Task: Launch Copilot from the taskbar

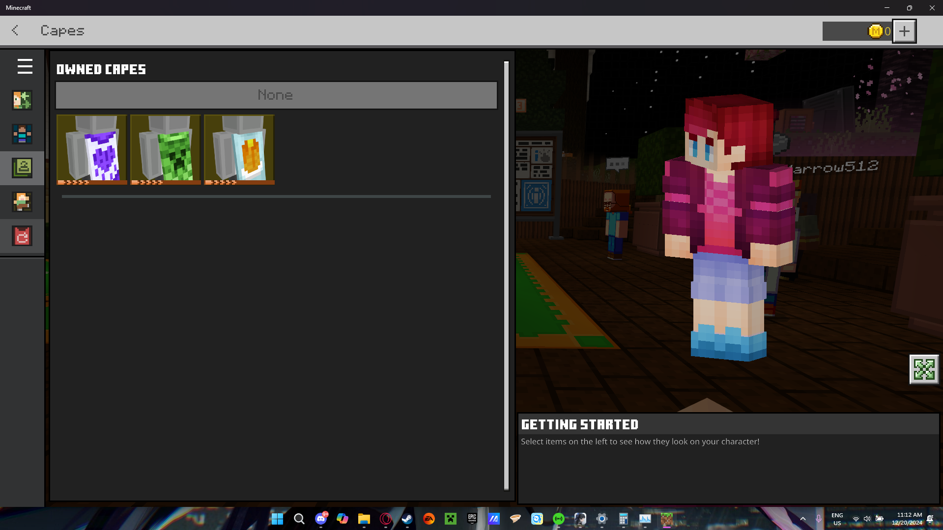Action: pos(343,519)
